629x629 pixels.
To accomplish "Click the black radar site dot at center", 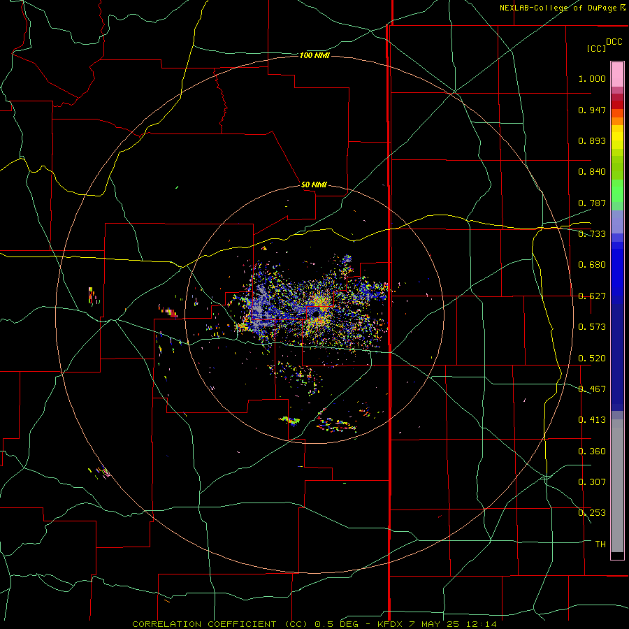I will point(317,314).
